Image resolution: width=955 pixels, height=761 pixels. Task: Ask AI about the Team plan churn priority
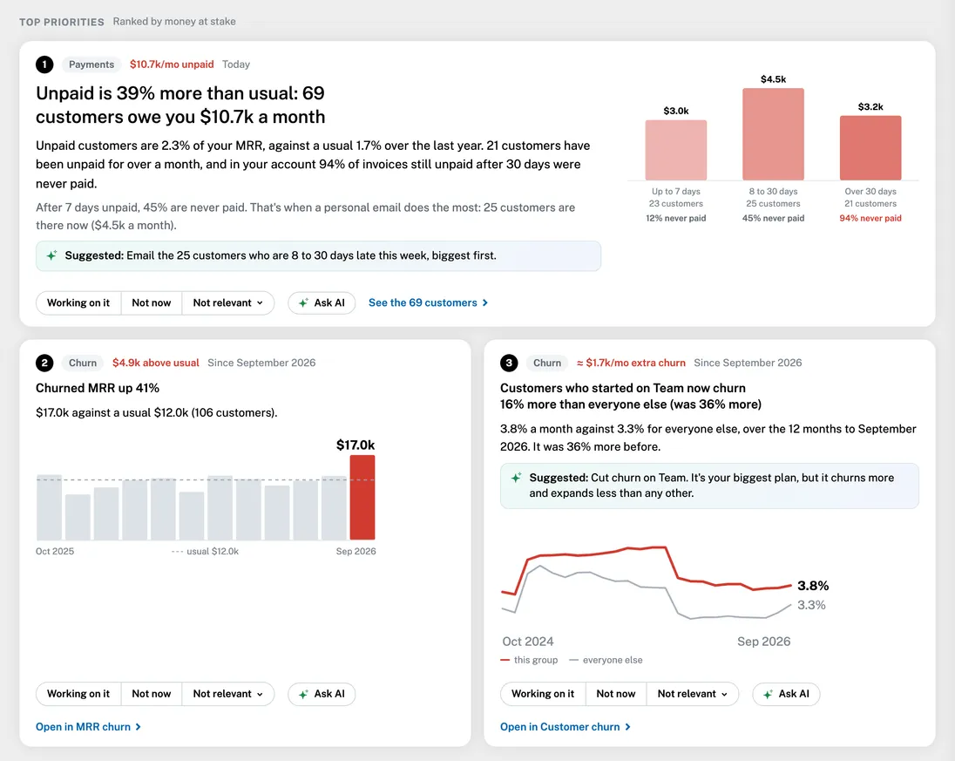tap(786, 694)
